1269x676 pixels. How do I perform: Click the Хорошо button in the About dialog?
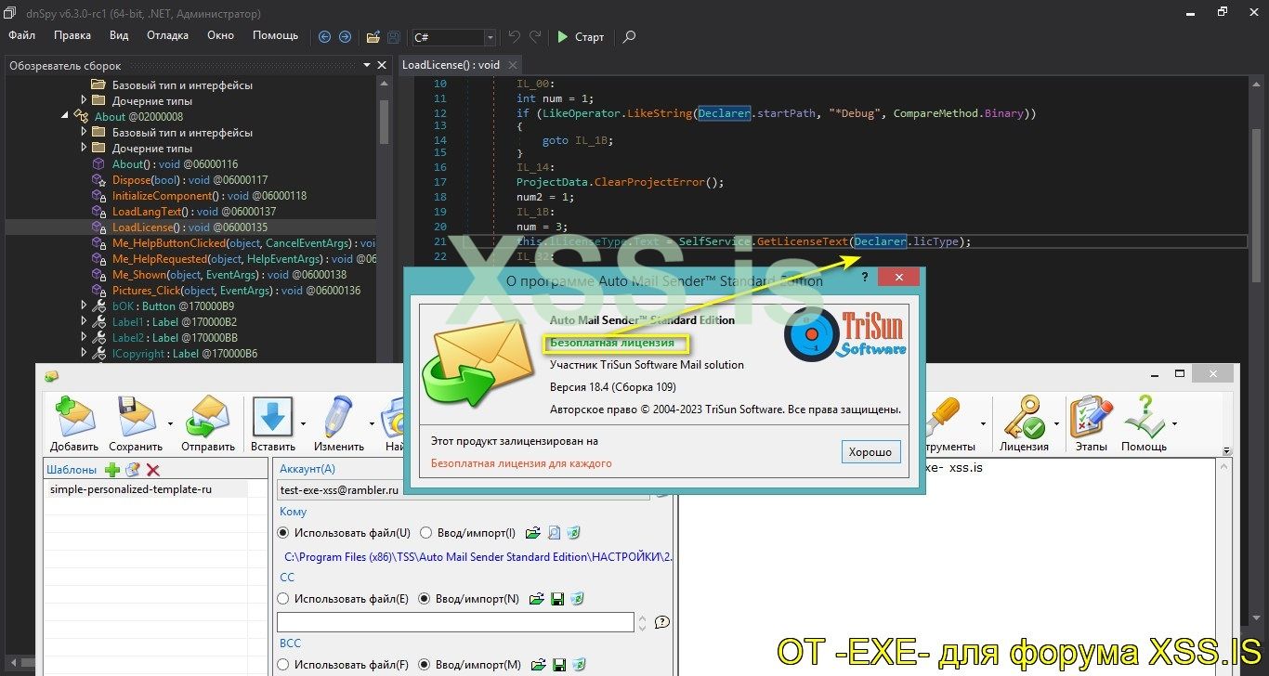pos(870,452)
